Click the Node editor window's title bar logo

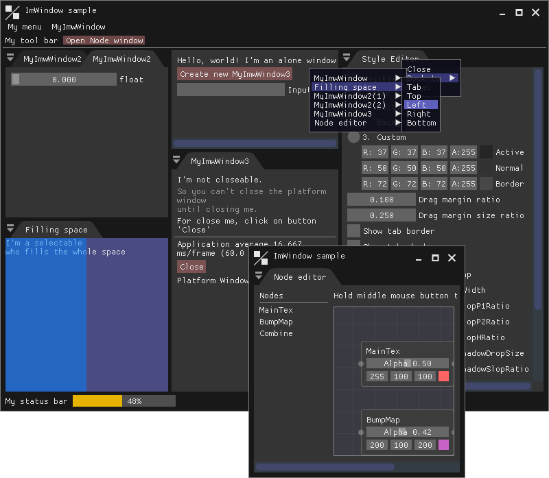point(261,258)
